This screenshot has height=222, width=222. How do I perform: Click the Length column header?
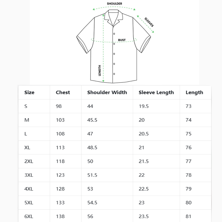point(194,92)
